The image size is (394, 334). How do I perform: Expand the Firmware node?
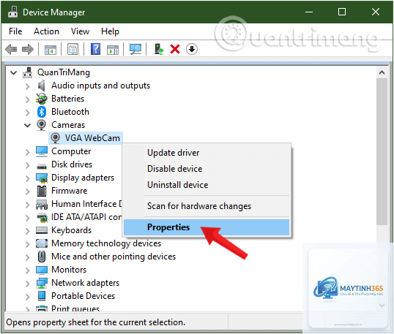(x=27, y=191)
